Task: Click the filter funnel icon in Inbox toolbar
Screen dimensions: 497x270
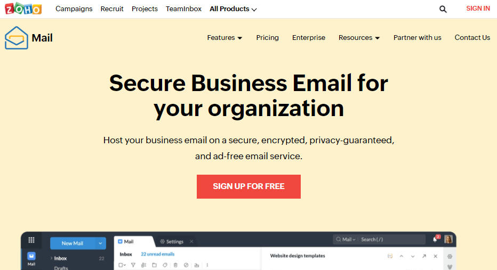Action: click(x=133, y=265)
